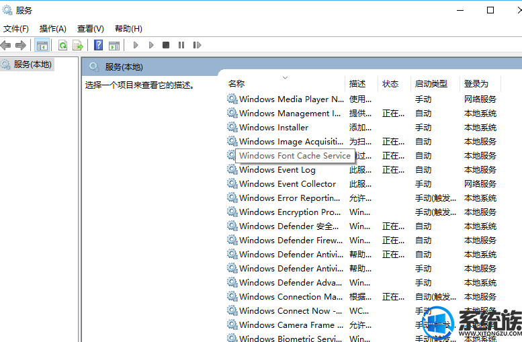This screenshot has width=522, height=342.
Task: Click gear icon beside Windows Installer
Action: click(232, 127)
